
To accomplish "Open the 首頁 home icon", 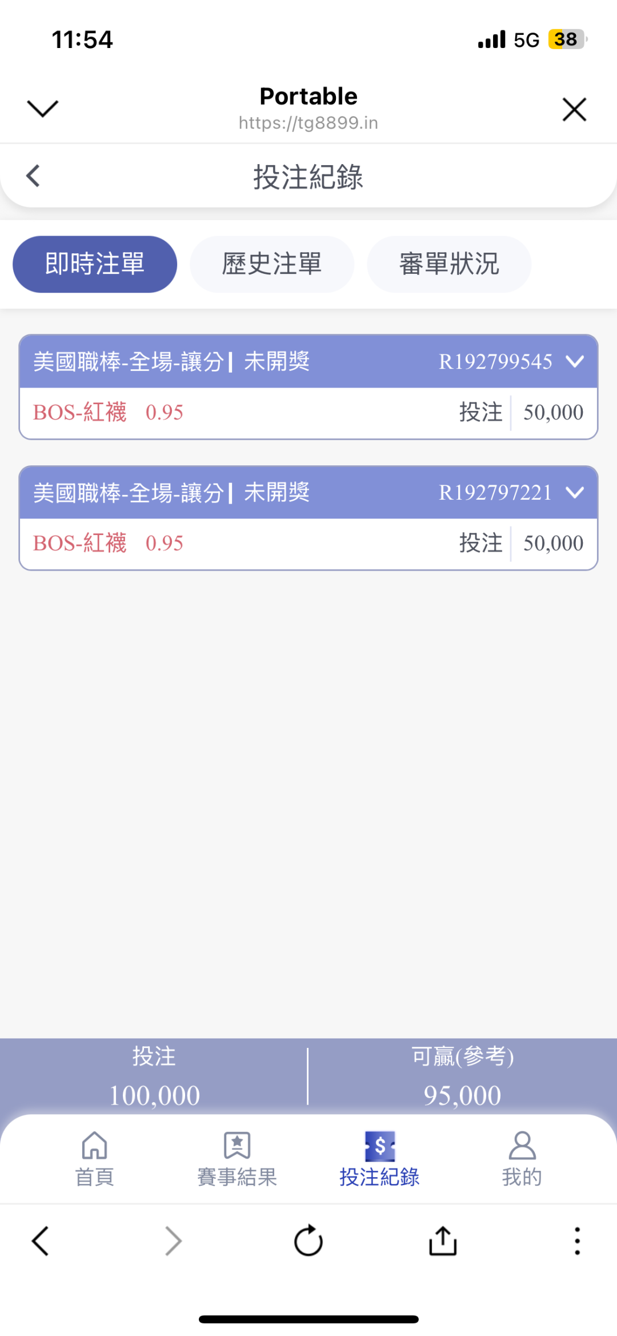I will click(x=94, y=1146).
